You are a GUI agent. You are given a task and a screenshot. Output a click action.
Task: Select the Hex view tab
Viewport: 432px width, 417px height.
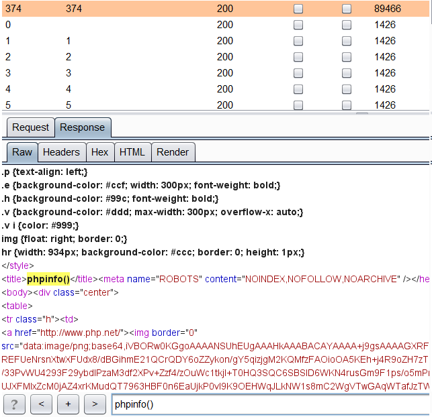click(99, 152)
